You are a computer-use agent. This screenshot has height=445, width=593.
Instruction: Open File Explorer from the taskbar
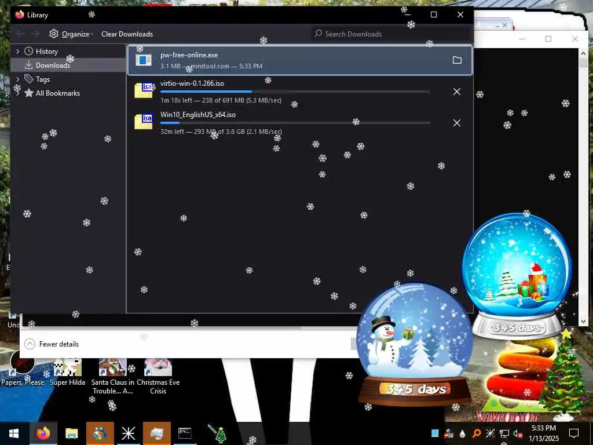(x=71, y=433)
